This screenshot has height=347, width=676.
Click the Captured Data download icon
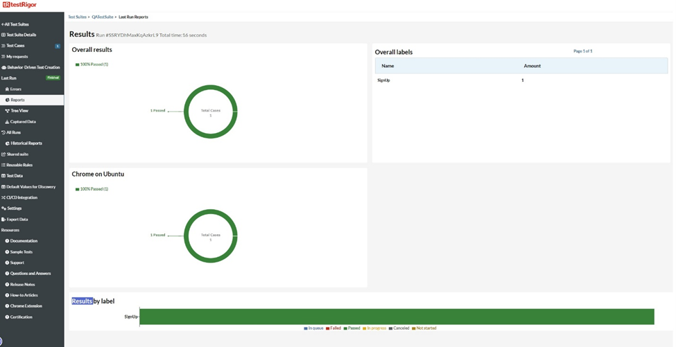coord(8,122)
